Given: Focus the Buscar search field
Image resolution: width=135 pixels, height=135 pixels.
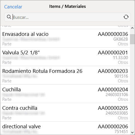Looking at the screenshot, I should (x=67, y=17).
